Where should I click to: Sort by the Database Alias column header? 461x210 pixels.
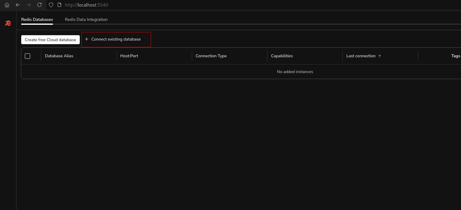(59, 56)
